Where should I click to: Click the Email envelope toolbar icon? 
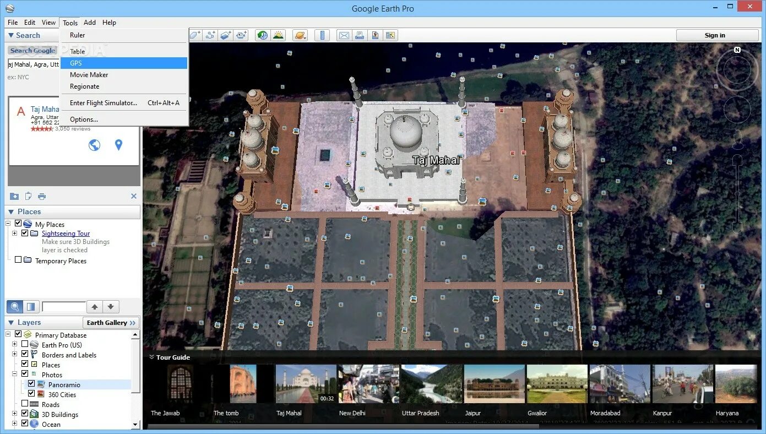coord(344,35)
